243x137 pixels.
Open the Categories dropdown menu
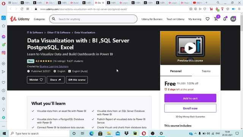click(39, 19)
